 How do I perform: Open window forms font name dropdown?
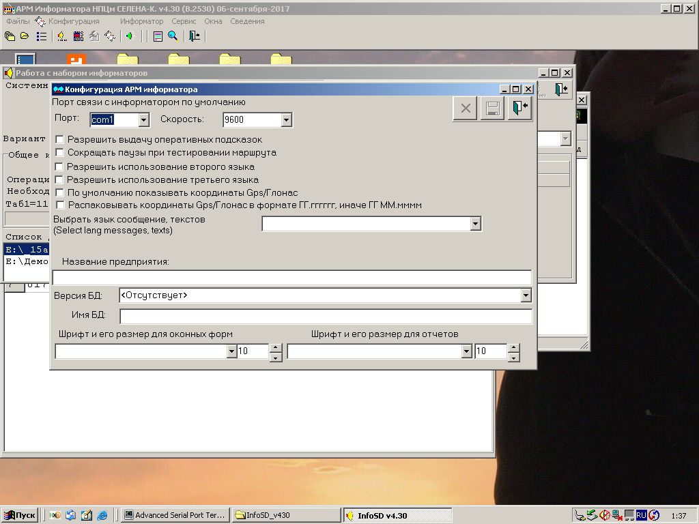tap(231, 351)
